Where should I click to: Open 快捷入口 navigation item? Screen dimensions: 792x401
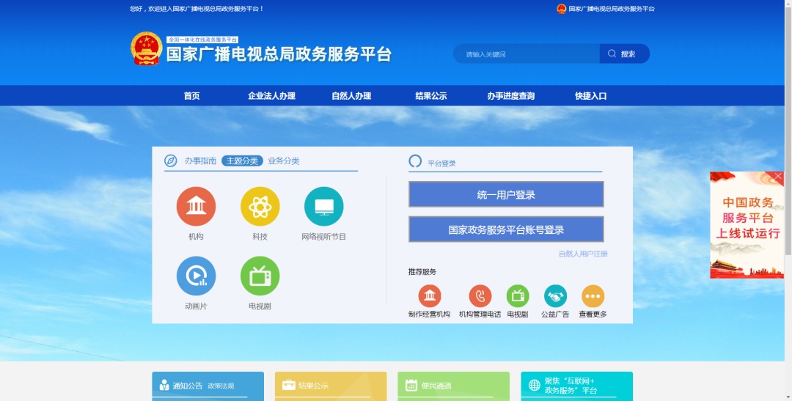(x=590, y=96)
